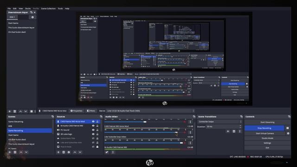Add item in Downstream Keyer toolbar
The width and height of the screenshot is (297, 167).
pyautogui.click(x=9, y=111)
